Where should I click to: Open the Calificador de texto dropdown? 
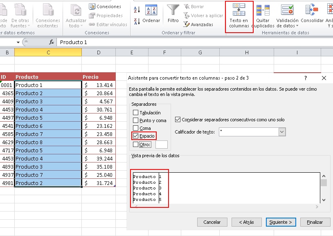[x=282, y=131]
